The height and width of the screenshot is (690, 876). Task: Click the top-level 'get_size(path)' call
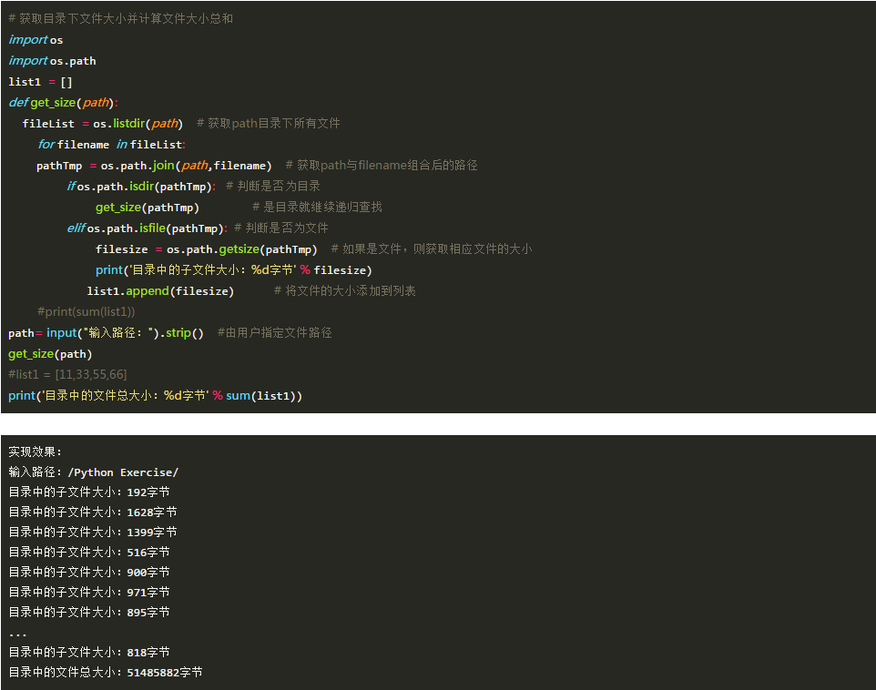[50, 354]
